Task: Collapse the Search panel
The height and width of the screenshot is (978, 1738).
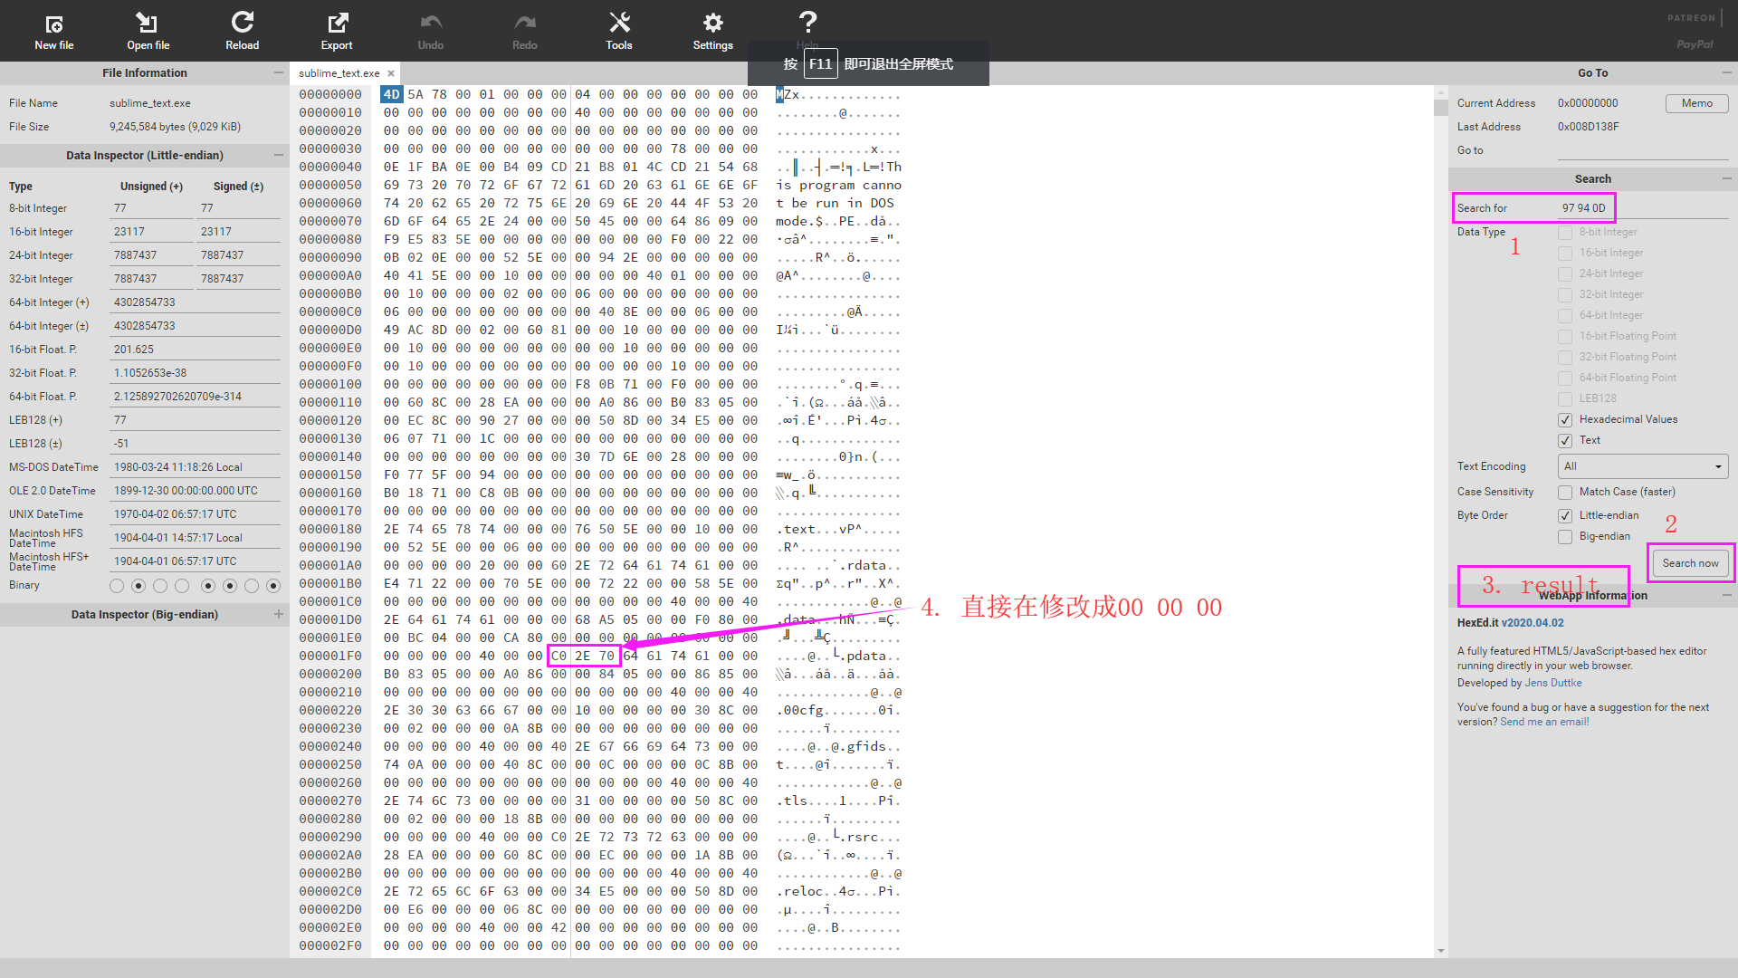Action: pyautogui.click(x=1726, y=178)
